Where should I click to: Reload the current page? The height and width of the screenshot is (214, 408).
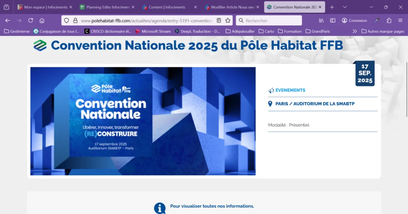pos(30,21)
